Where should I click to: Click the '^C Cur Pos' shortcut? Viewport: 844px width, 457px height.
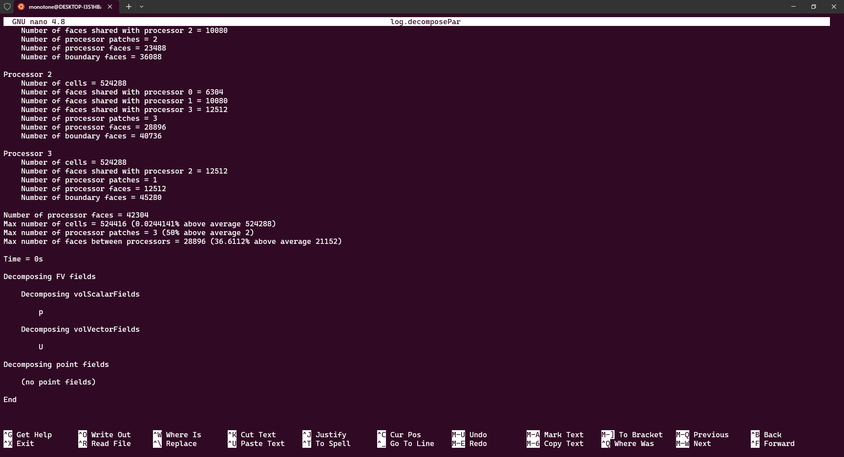[399, 435]
